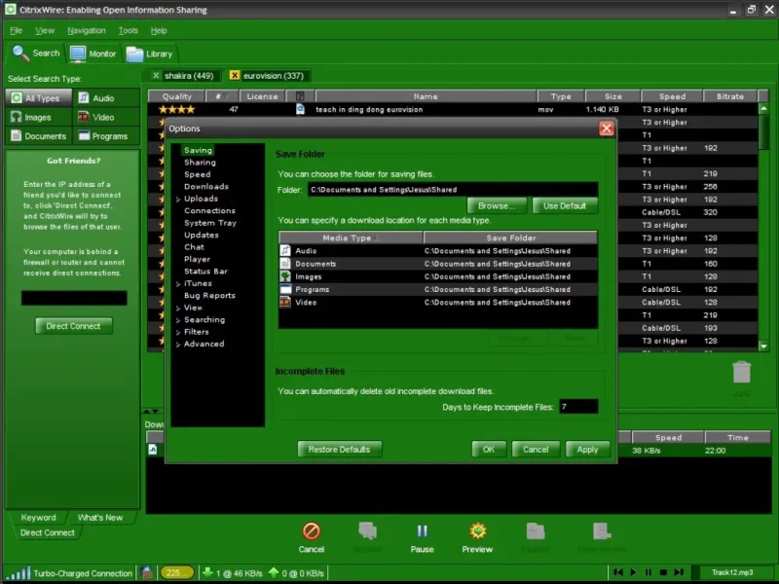Click the firewall status icon in status bar
The image size is (779, 584).
tap(147, 573)
